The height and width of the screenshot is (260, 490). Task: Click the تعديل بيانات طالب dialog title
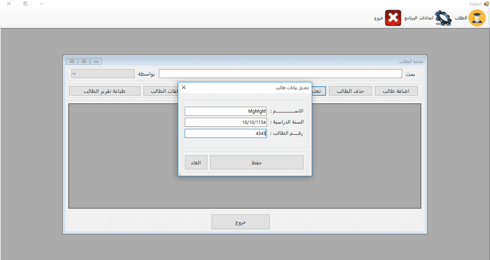click(x=293, y=88)
